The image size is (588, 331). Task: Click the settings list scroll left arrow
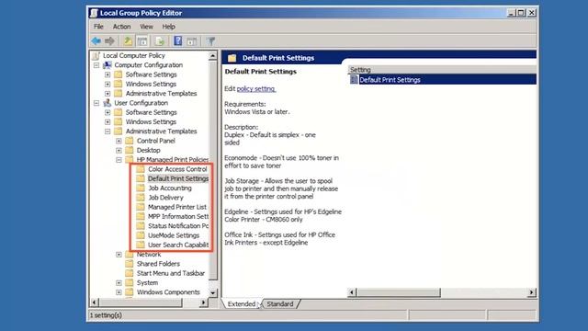(x=352, y=292)
